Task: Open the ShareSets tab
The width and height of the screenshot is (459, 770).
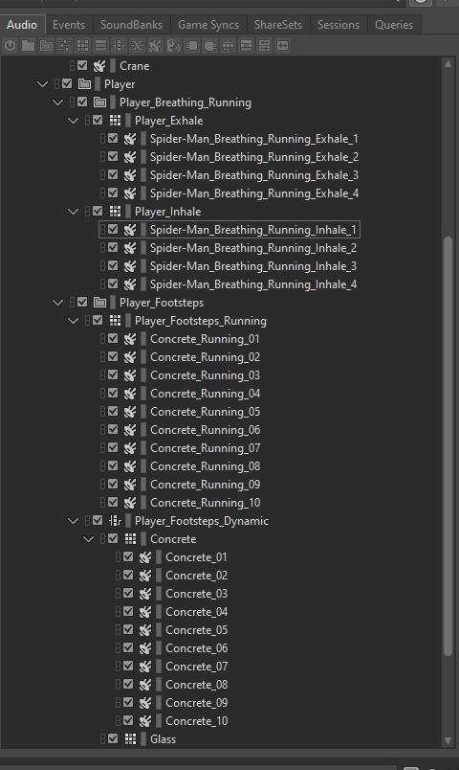Action: (278, 25)
